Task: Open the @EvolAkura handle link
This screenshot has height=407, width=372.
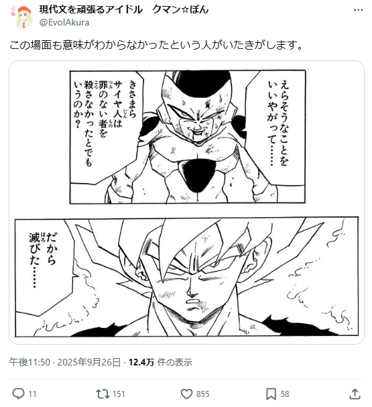Action: (x=64, y=22)
